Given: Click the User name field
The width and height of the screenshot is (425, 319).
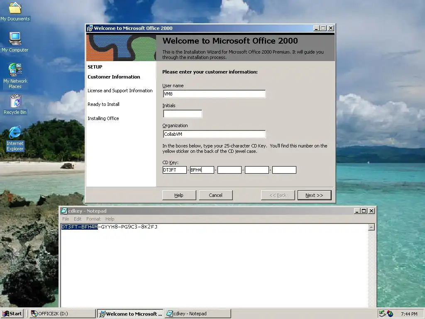Looking at the screenshot, I should tap(215, 94).
